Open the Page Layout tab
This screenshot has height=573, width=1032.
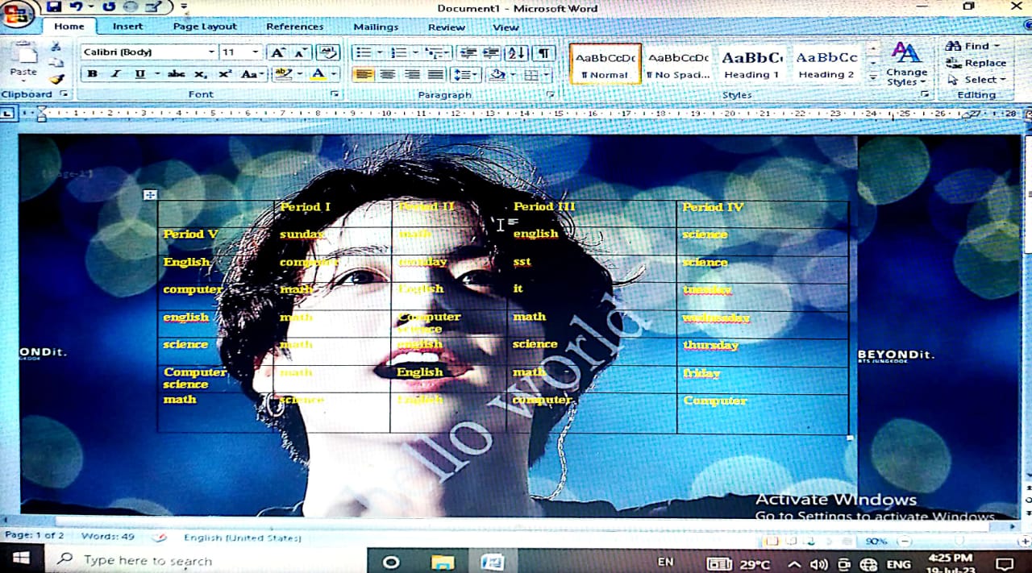click(x=205, y=27)
